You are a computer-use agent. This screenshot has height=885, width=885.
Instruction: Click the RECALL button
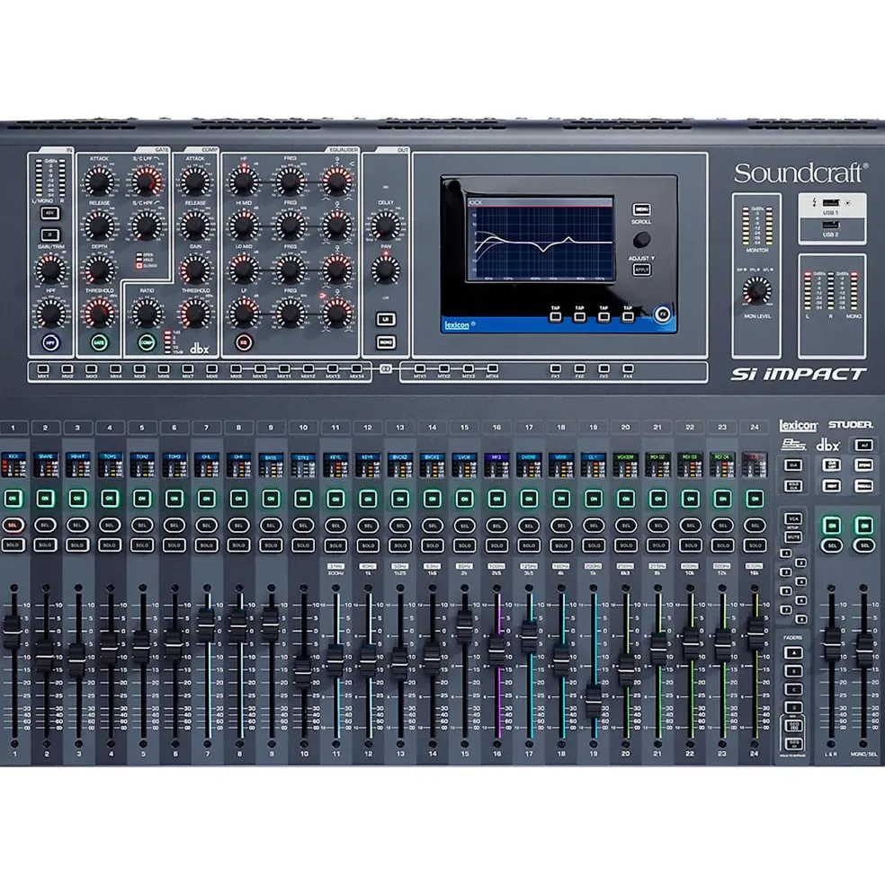pyautogui.click(x=863, y=486)
